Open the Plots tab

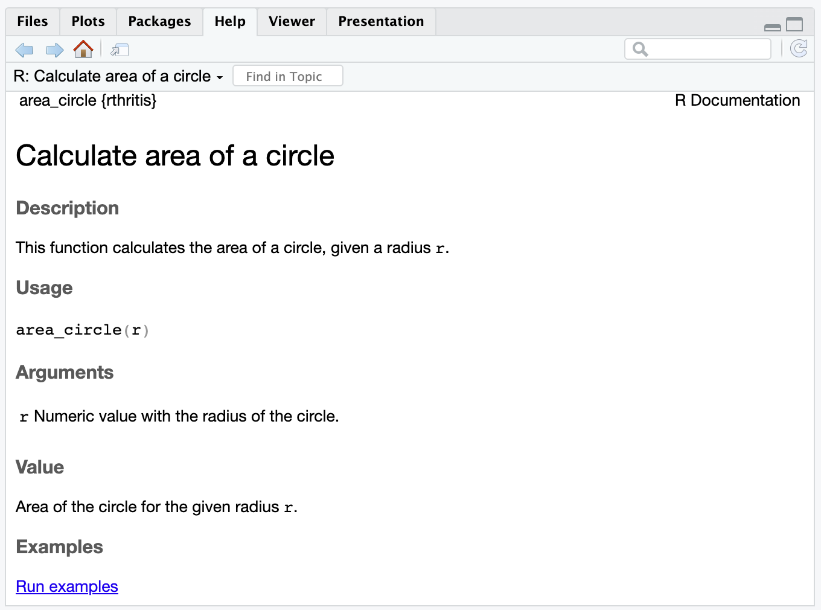coord(88,22)
